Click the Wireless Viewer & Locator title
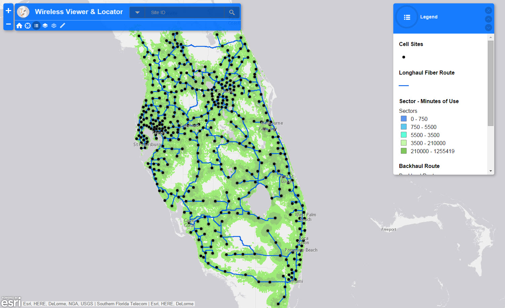 79,12
